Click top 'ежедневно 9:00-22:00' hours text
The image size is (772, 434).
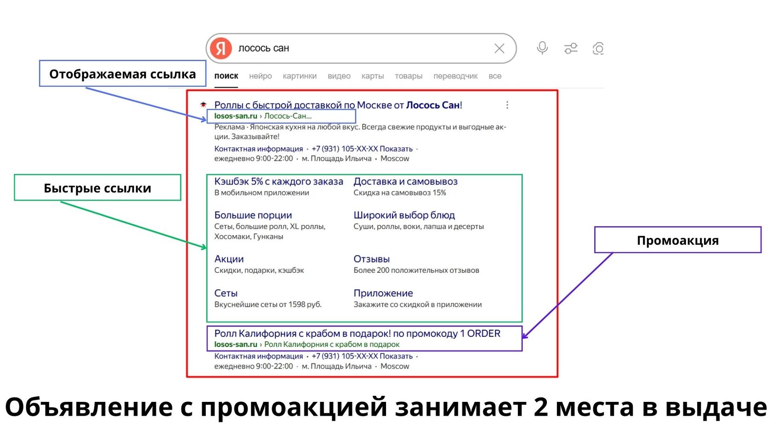(x=254, y=159)
